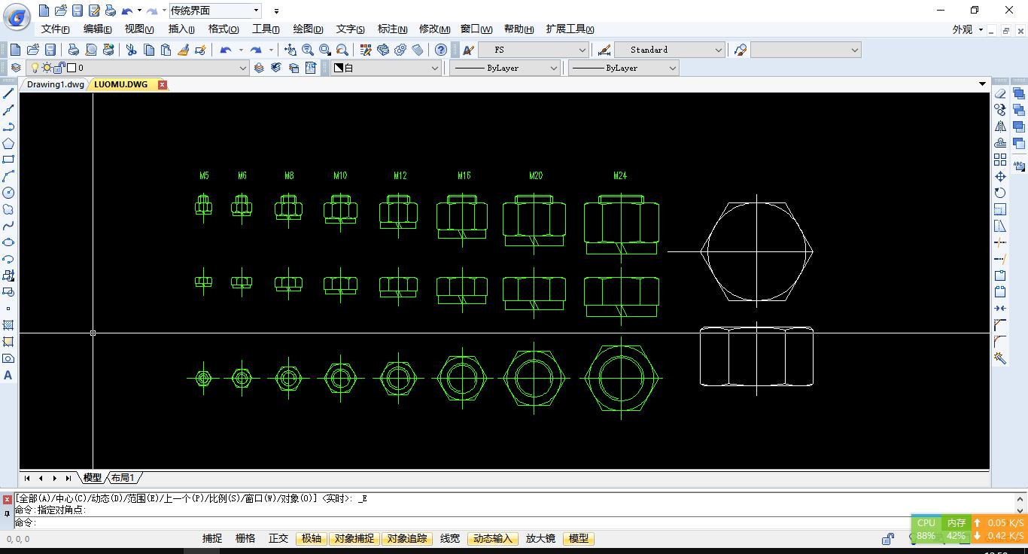
Task: Click the Help question mark icon
Action: click(441, 50)
